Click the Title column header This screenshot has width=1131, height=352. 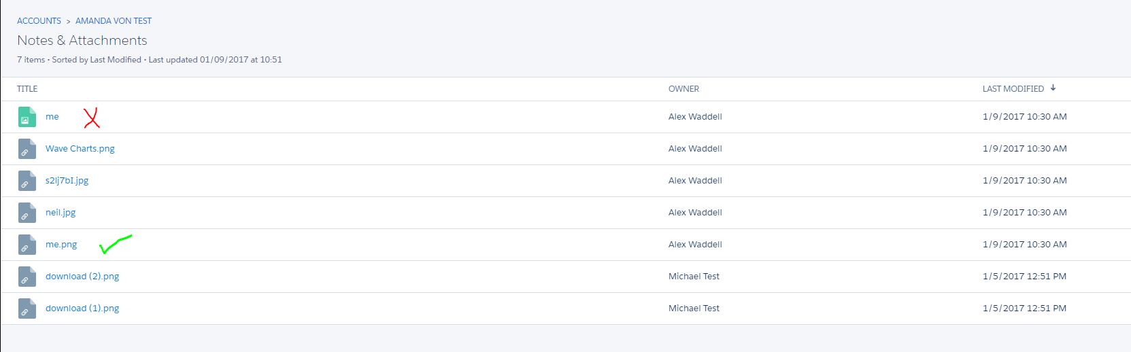point(27,89)
